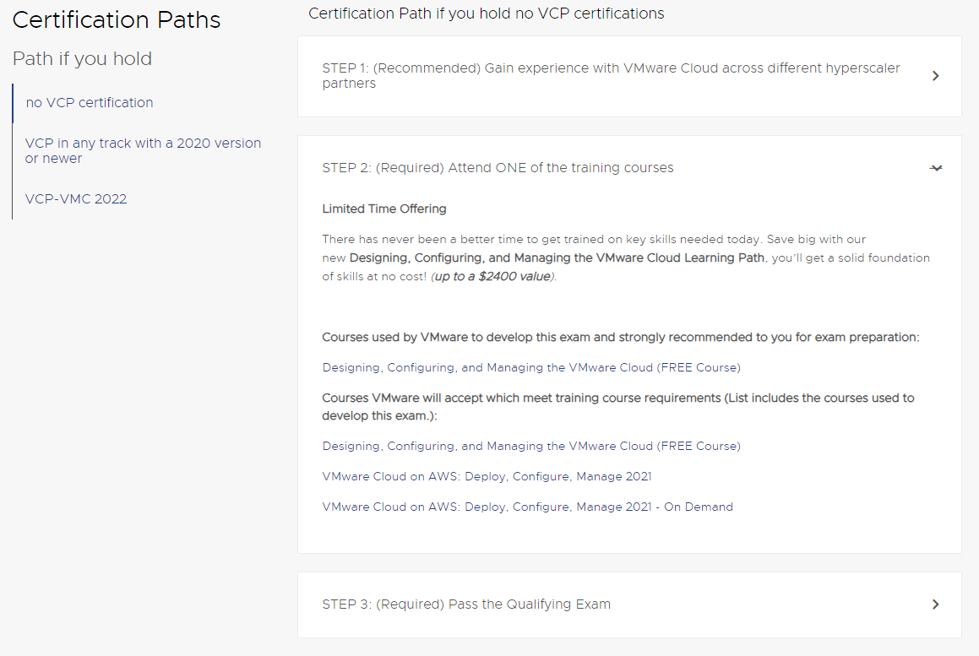979x656 pixels.
Task: Click the 'Path if you hold' subheading
Action: click(x=82, y=59)
